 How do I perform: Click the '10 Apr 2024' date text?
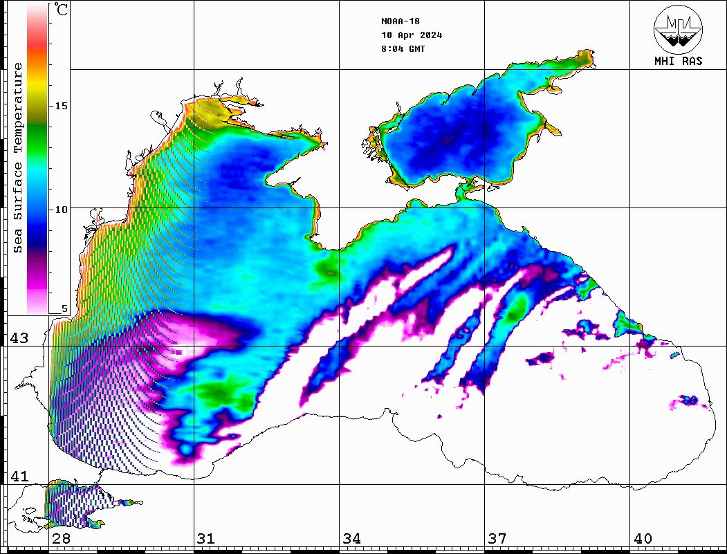[x=412, y=35]
